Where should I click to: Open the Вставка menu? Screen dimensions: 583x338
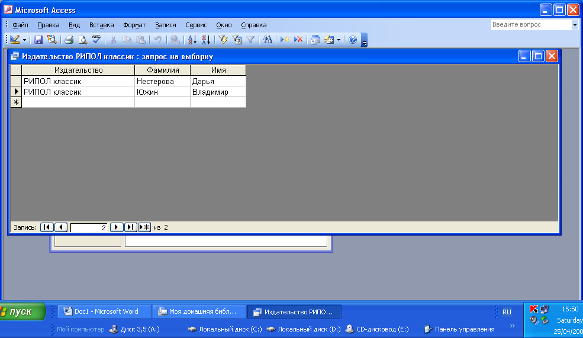[101, 25]
